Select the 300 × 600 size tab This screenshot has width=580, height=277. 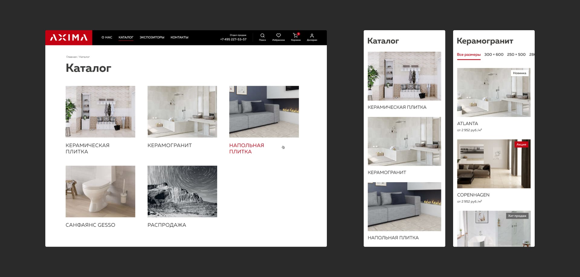click(494, 55)
